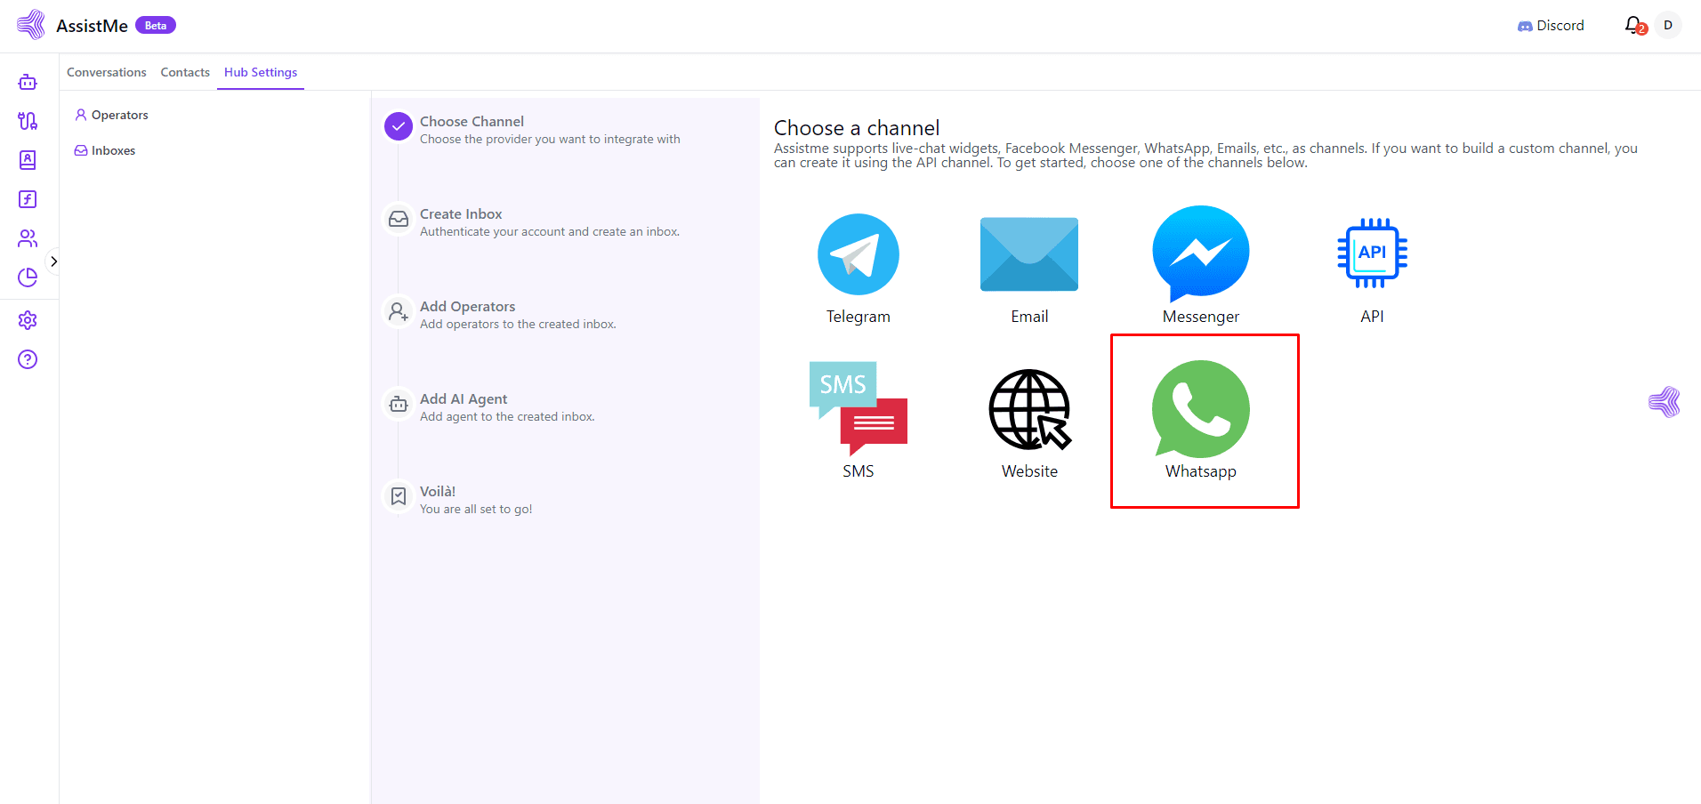Click the Add AI Agent step title
Image resolution: width=1701 pixels, height=804 pixels.
tap(464, 398)
